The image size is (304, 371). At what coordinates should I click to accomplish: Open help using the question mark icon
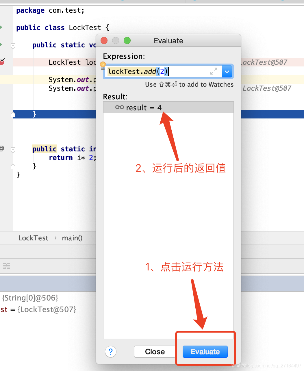point(111,352)
